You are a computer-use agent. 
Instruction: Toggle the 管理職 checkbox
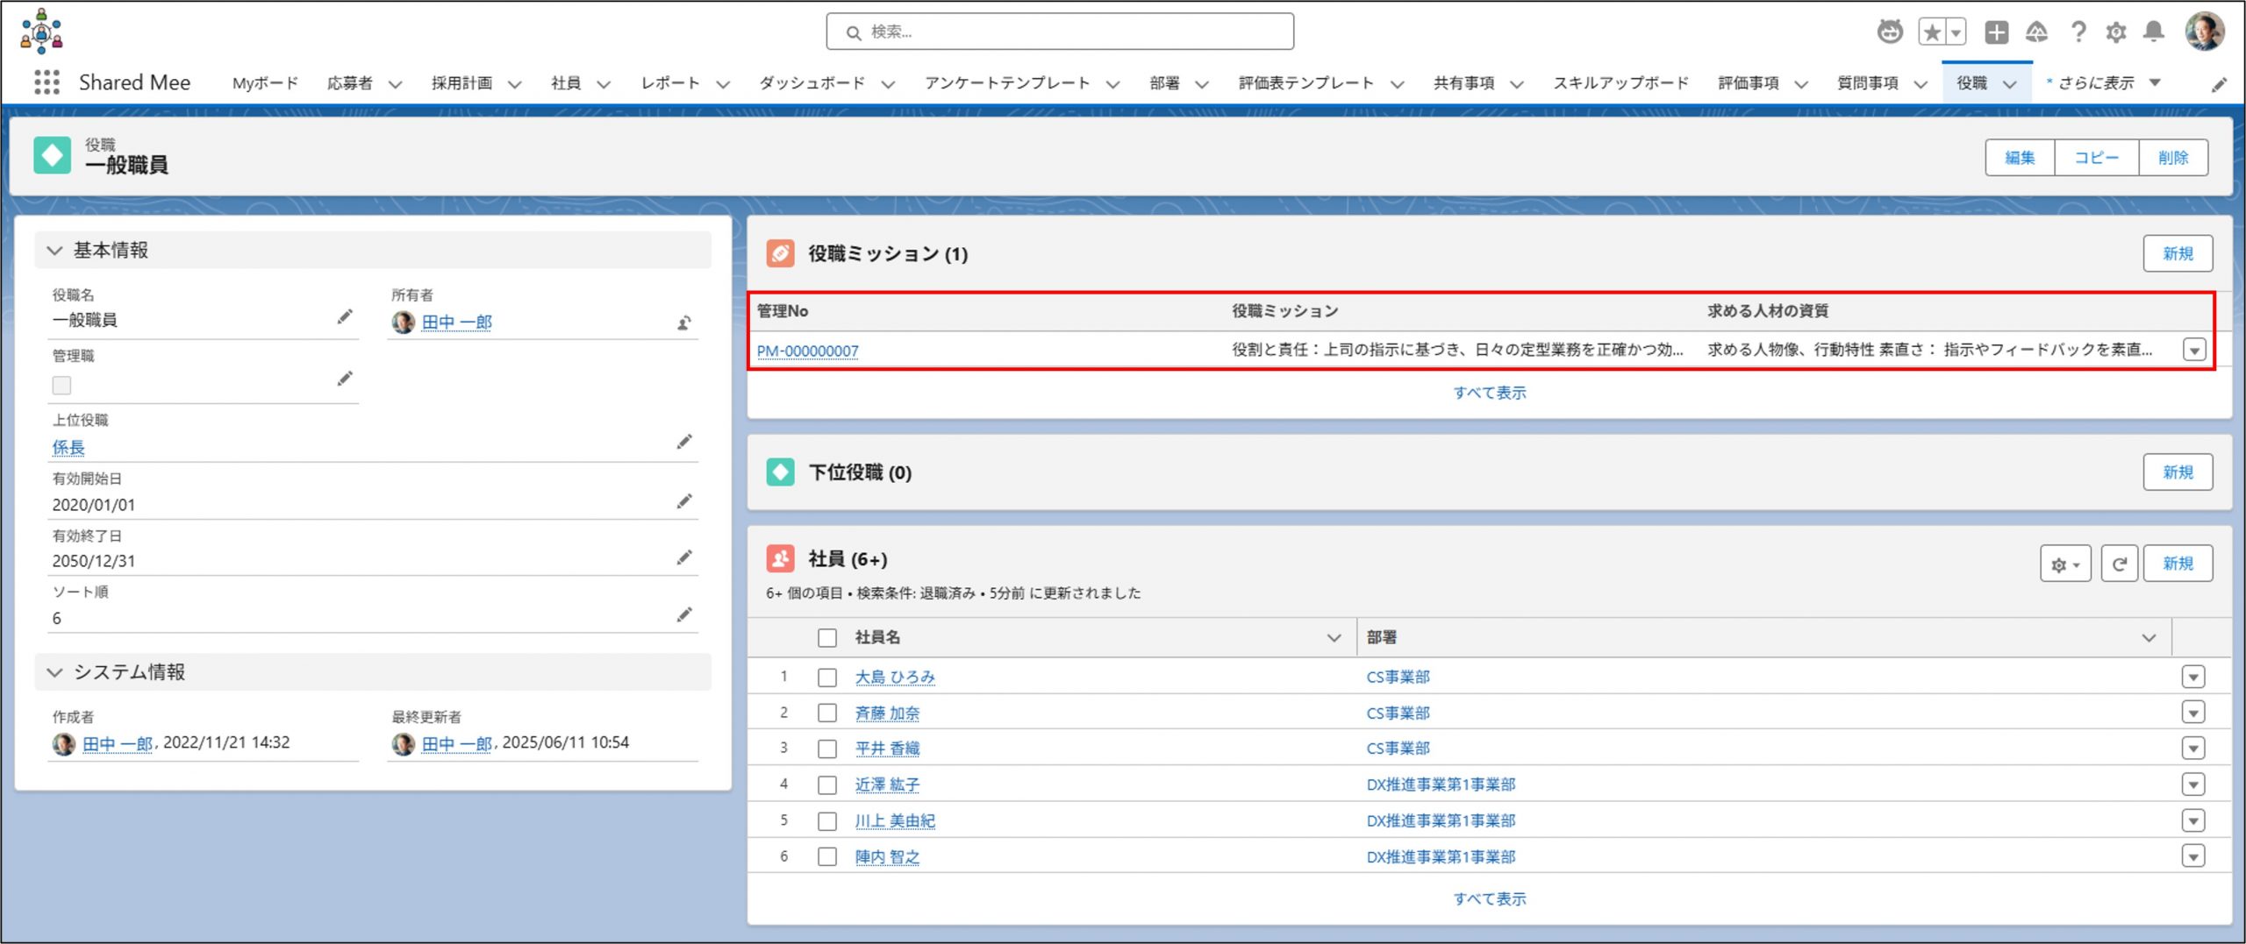tap(61, 386)
